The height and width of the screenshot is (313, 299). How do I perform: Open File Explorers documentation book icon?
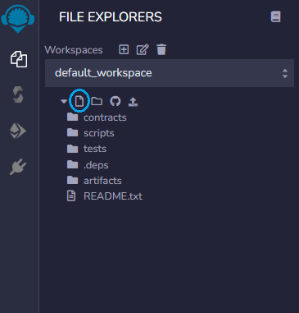point(275,16)
